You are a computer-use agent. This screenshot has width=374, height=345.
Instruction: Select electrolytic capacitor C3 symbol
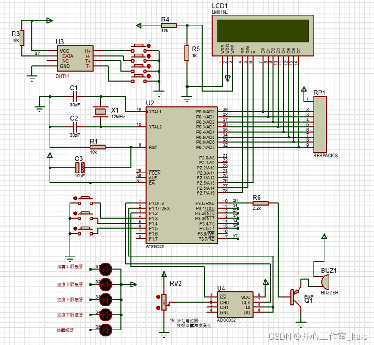[x=80, y=168]
